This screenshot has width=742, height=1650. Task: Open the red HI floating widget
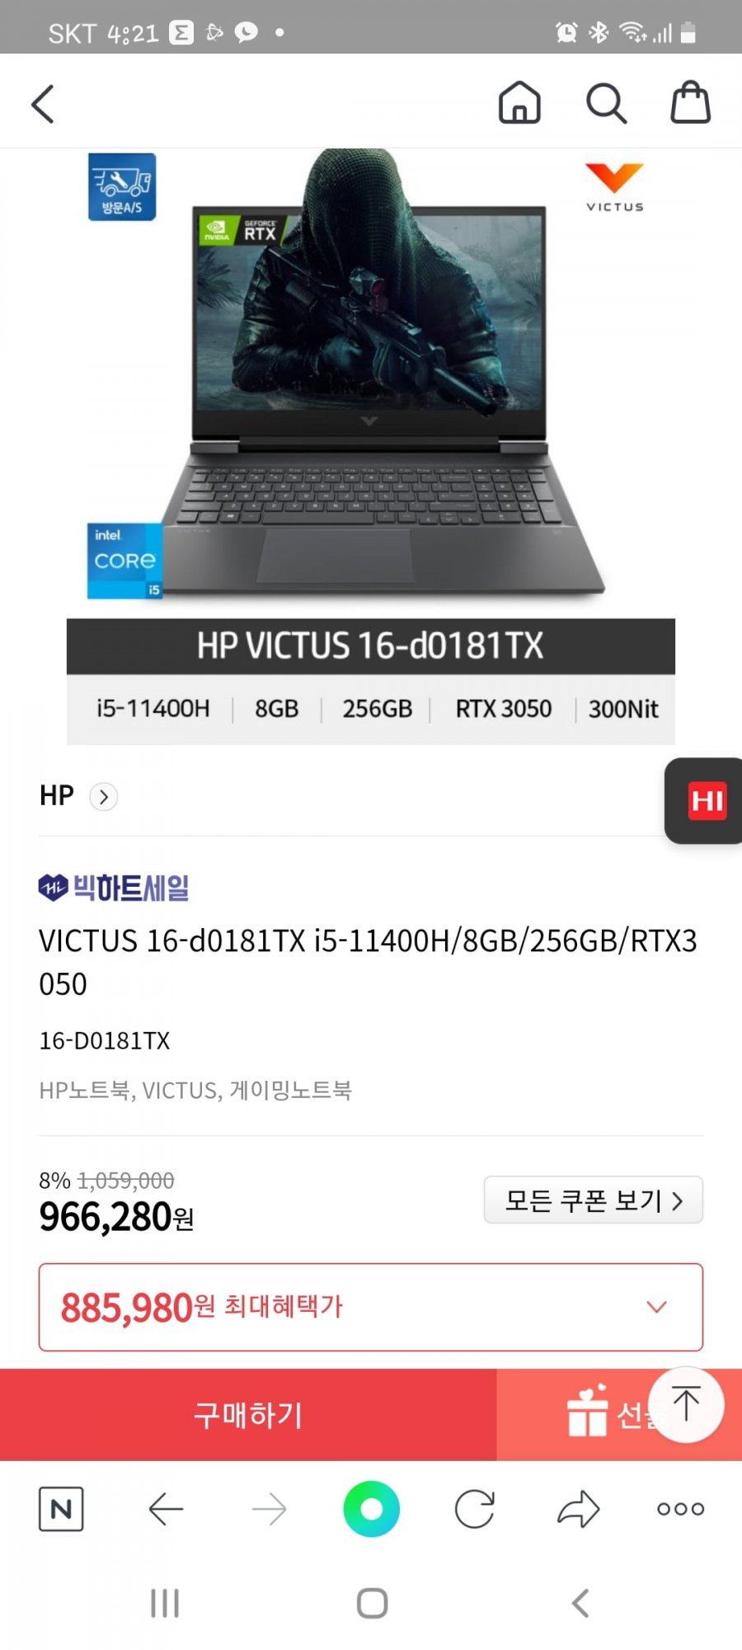[x=704, y=800]
